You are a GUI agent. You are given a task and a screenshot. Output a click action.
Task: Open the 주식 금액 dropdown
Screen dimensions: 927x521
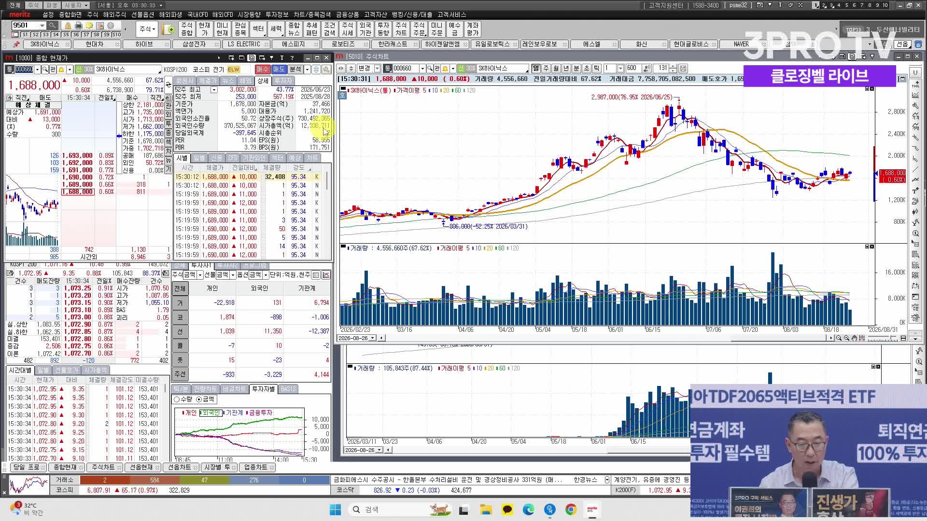click(200, 275)
